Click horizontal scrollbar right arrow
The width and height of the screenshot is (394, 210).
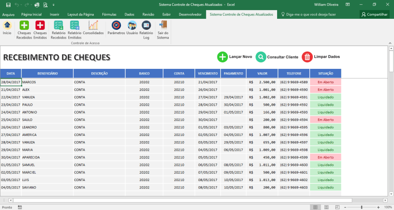point(385,200)
